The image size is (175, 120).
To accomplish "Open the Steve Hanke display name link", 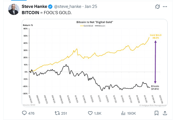I will (34, 6).
